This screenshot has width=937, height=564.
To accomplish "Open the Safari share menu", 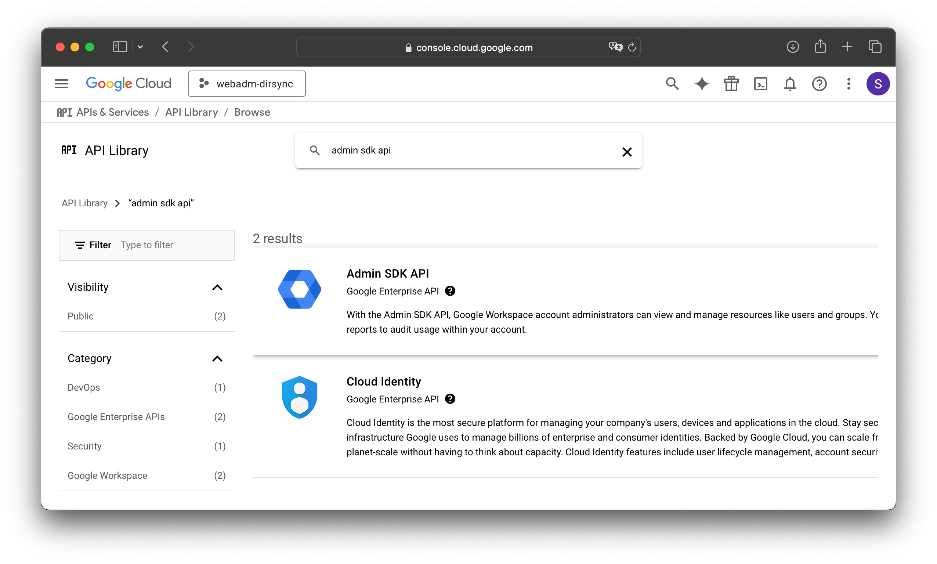I will [820, 47].
